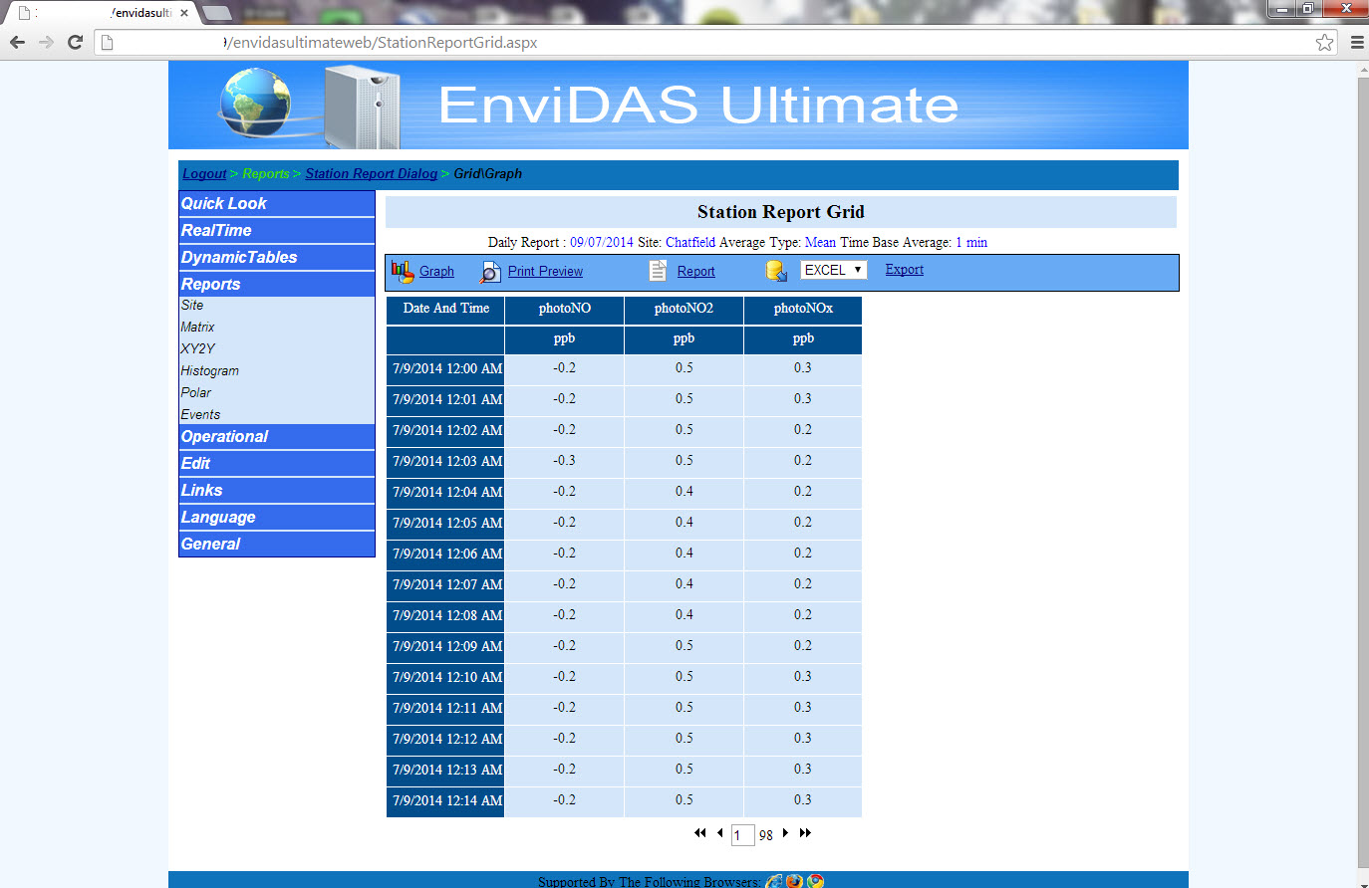Open the DynamicTables sidebar menu

239,257
